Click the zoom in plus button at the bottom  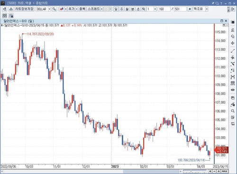pyautogui.click(x=210, y=171)
